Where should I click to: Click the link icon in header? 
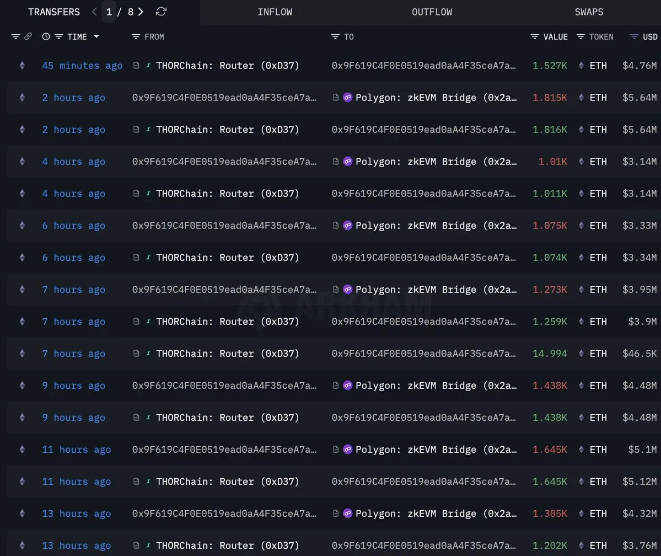pos(28,37)
